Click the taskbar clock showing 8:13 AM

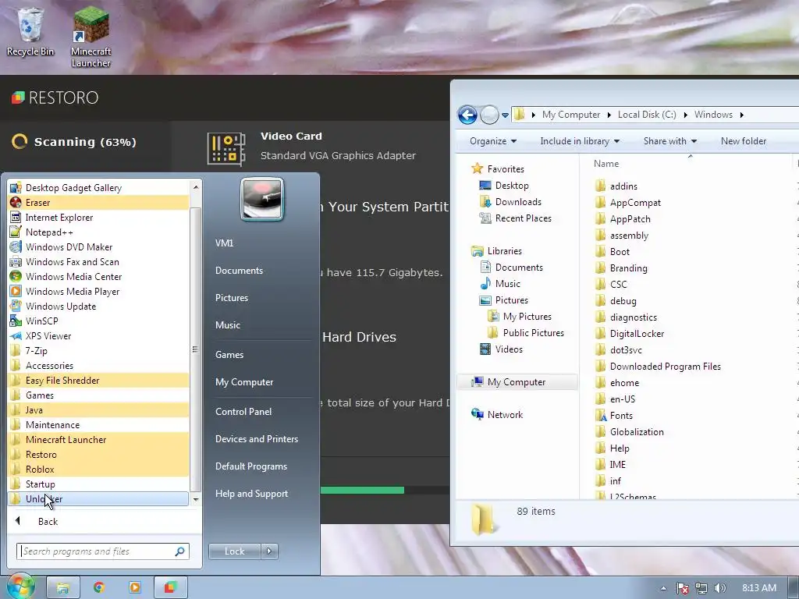758,588
